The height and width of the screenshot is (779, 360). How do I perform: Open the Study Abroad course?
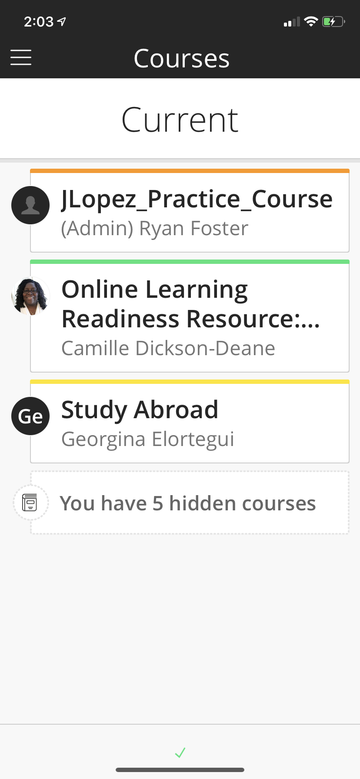(140, 409)
